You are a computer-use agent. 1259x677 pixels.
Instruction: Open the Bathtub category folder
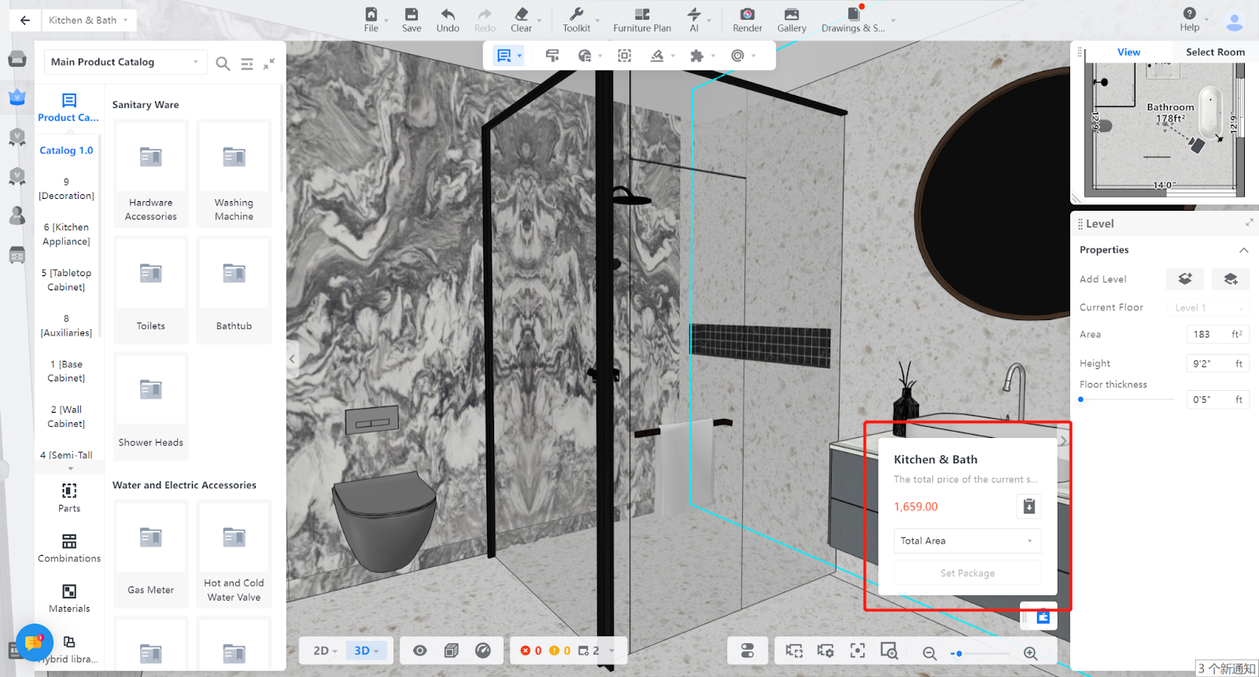coord(234,289)
